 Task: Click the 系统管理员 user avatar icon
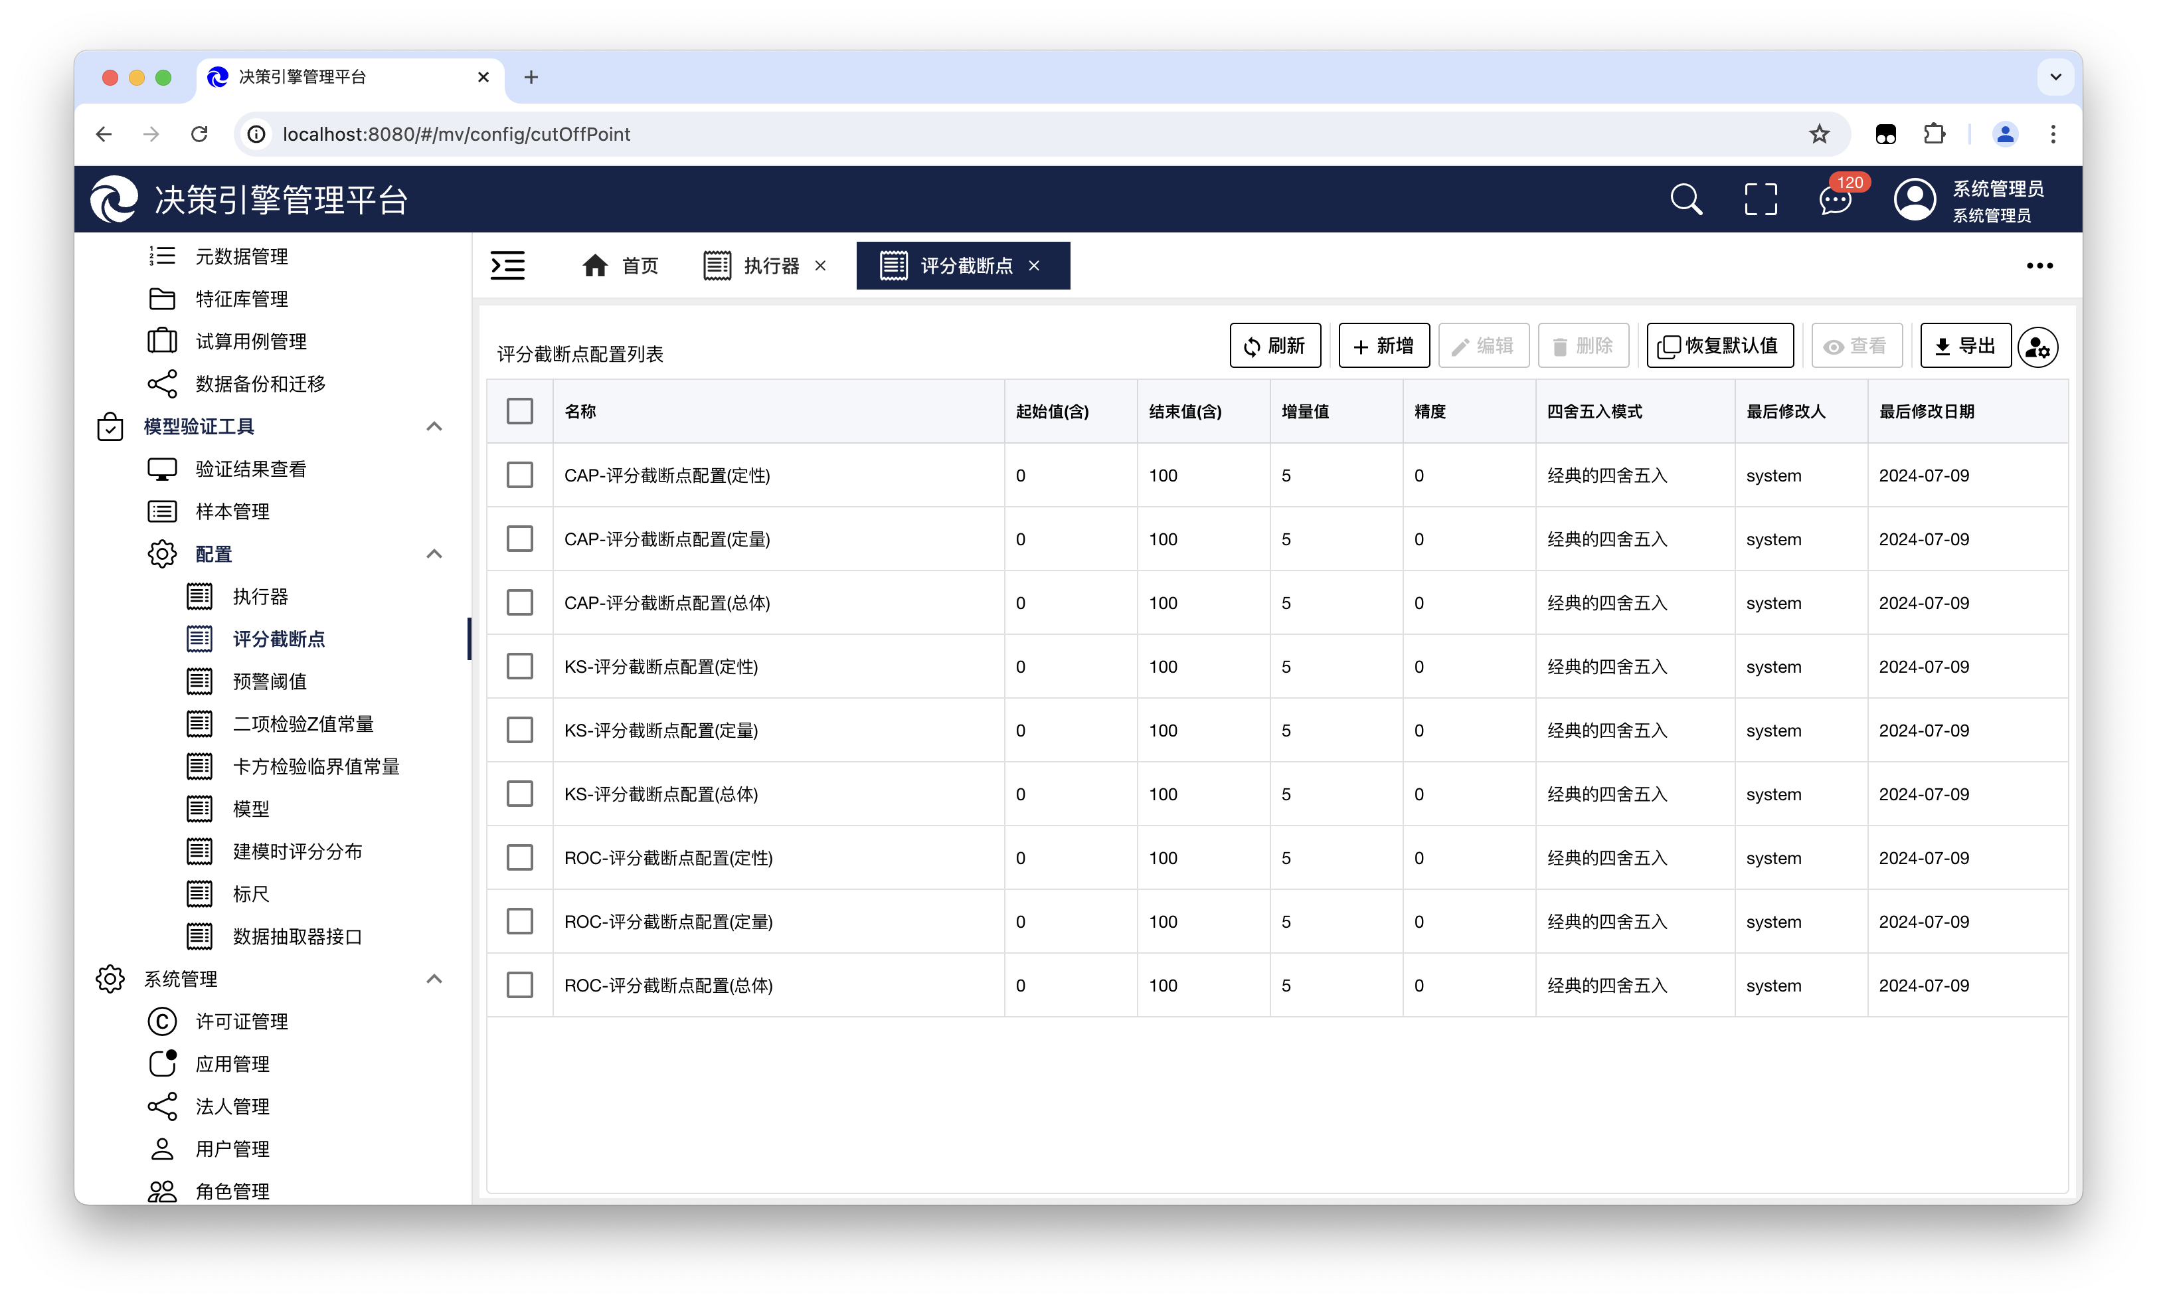coord(1915,200)
